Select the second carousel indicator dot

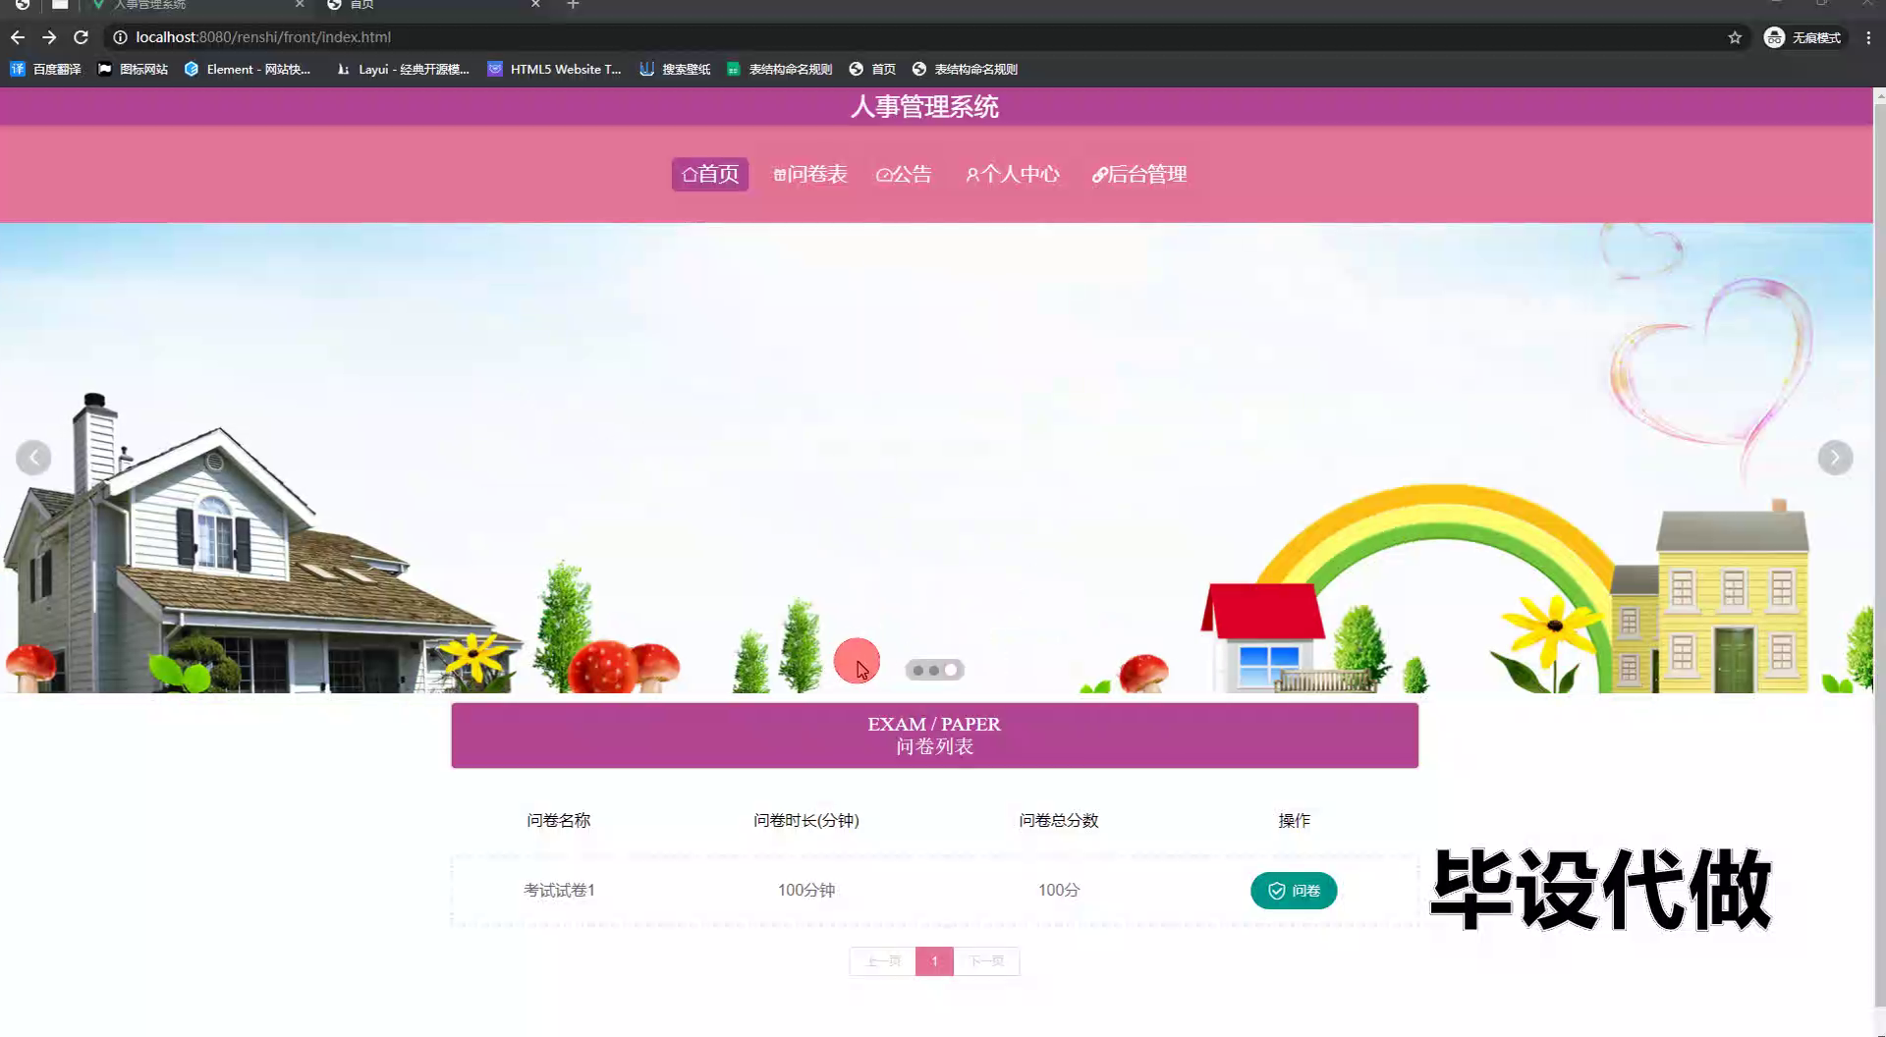(934, 671)
